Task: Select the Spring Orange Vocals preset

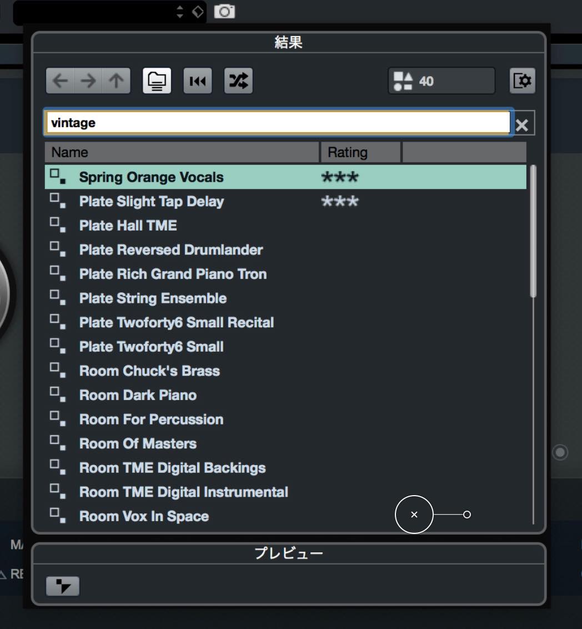Action: [x=285, y=177]
